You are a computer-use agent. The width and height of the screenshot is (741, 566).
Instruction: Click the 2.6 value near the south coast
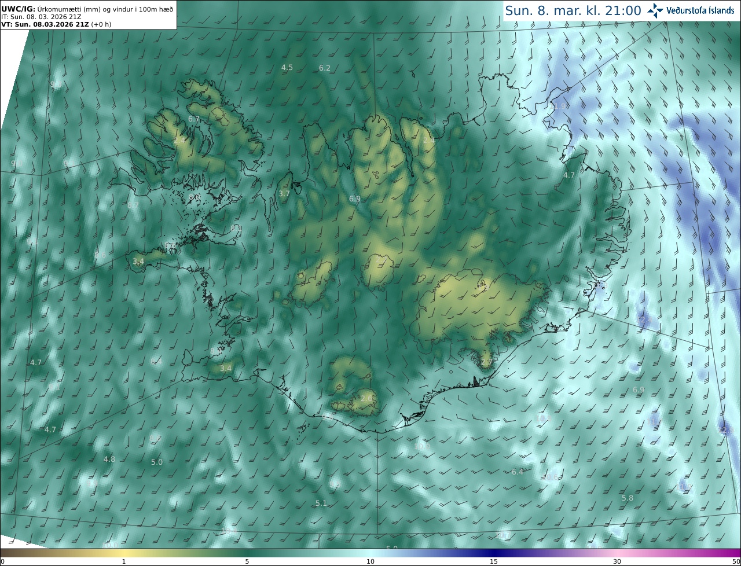pyautogui.click(x=366, y=399)
